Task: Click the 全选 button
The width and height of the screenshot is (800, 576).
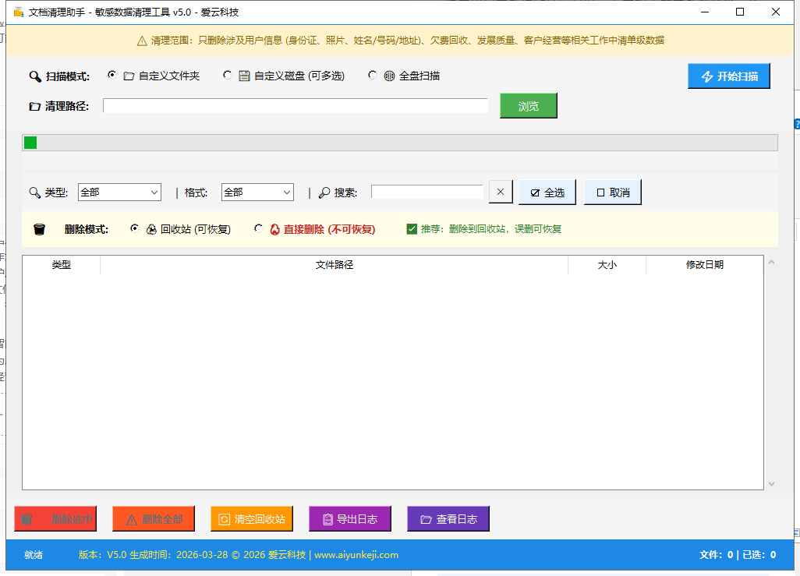Action: [547, 193]
